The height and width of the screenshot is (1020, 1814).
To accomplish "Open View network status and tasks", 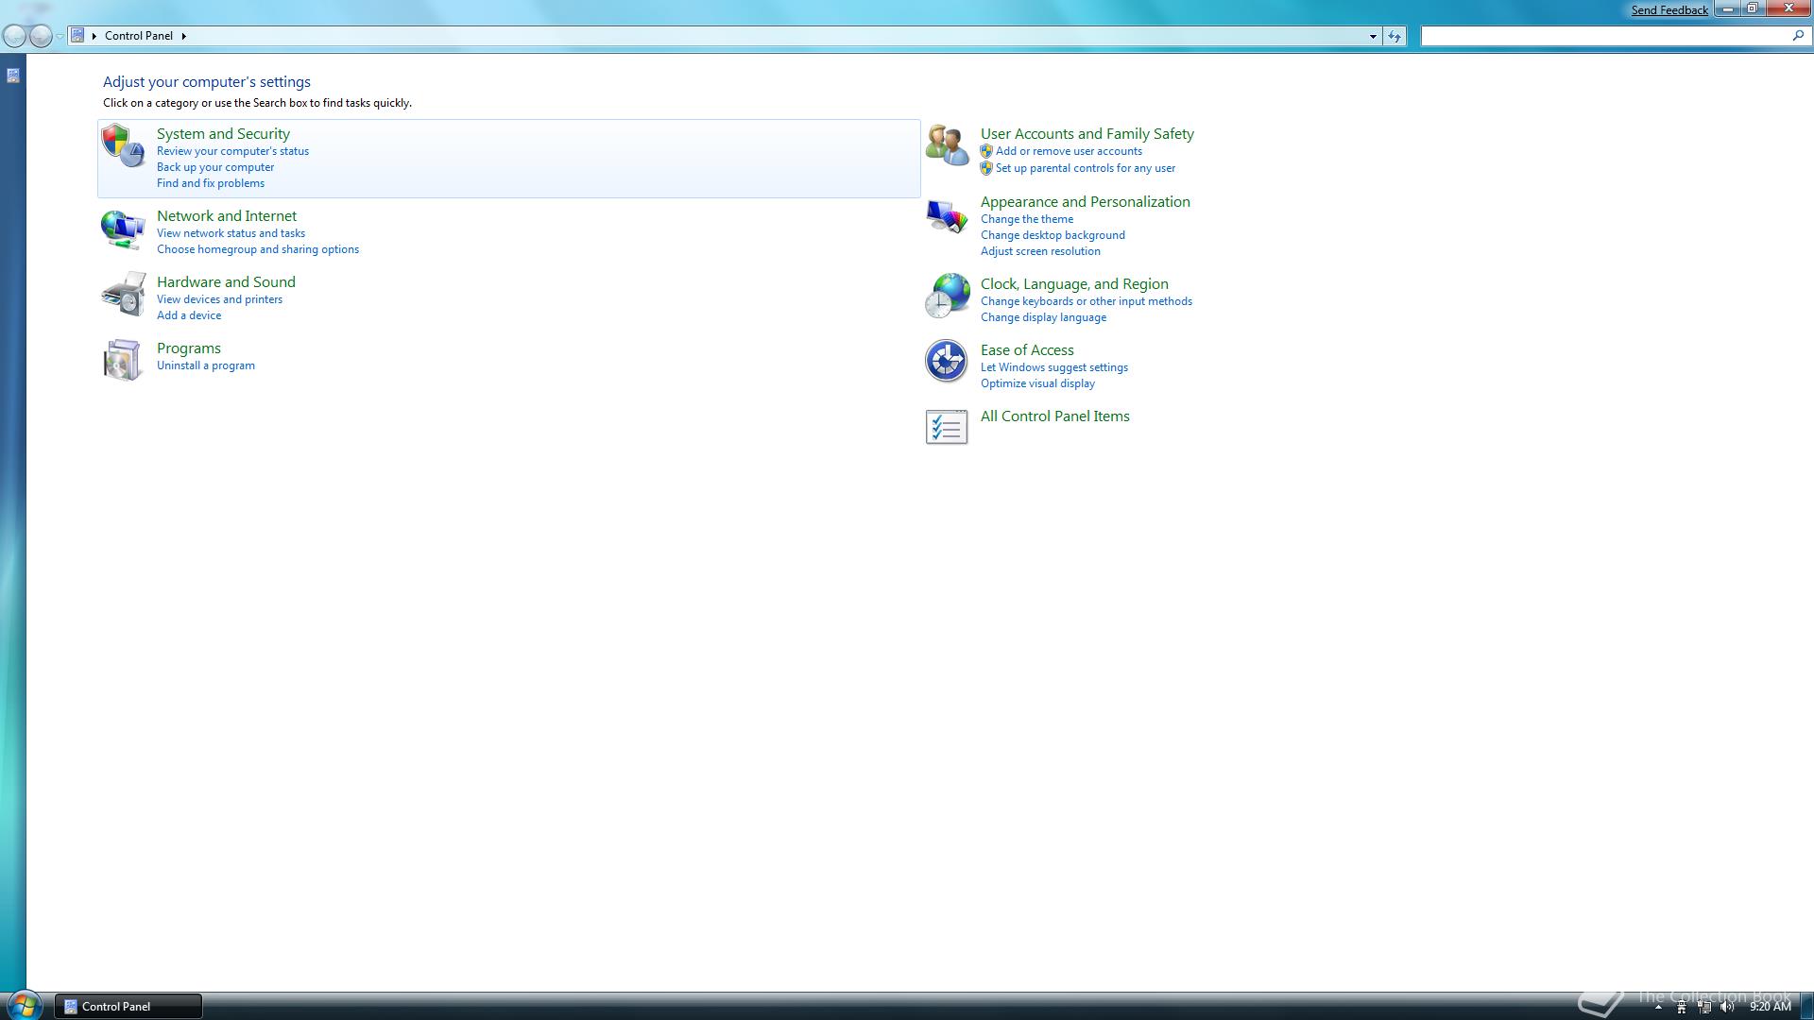I will coord(231,233).
